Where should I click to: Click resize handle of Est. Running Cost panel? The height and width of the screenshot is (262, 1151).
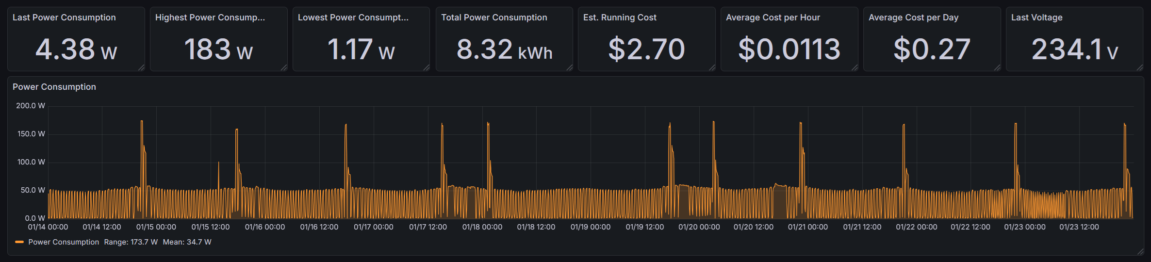coord(712,68)
